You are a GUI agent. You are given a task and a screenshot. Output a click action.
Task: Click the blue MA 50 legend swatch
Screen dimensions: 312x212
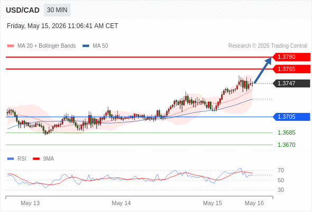[x=86, y=46]
